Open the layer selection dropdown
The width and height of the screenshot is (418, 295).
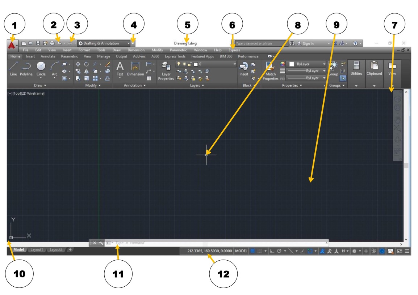235,64
